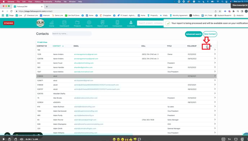This screenshot has height=141, width=248.
Task: Expand the Abe Brooks row chevron
Action: [215, 98]
